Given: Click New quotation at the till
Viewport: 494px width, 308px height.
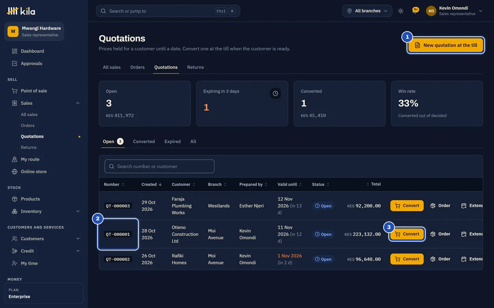Looking at the screenshot, I should (446, 45).
